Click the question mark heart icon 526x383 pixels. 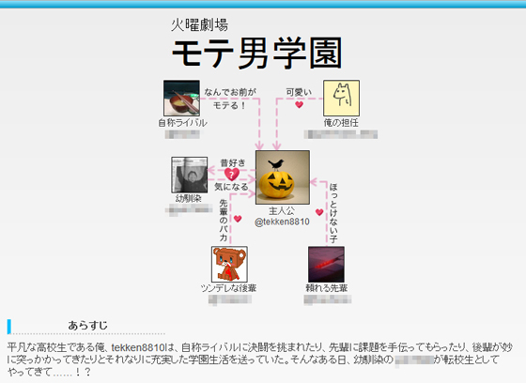pyautogui.click(x=231, y=175)
